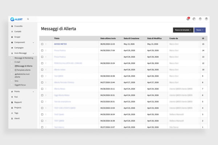Click the Gruppi sidebar icon
This screenshot has height=145, width=218.
coord(12,37)
